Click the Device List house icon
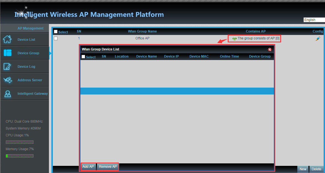Viewport: 325px width, 173px height. click(x=7, y=39)
